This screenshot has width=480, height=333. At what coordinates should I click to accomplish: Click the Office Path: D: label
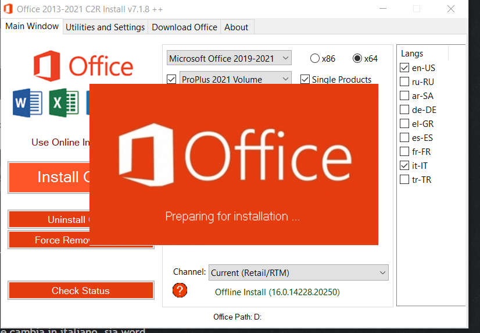(x=237, y=317)
